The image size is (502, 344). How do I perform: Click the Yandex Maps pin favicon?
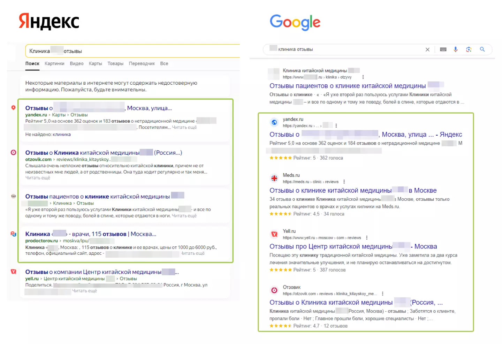coord(13,108)
